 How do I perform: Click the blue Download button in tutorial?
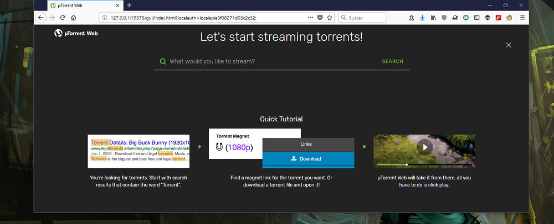point(308,159)
